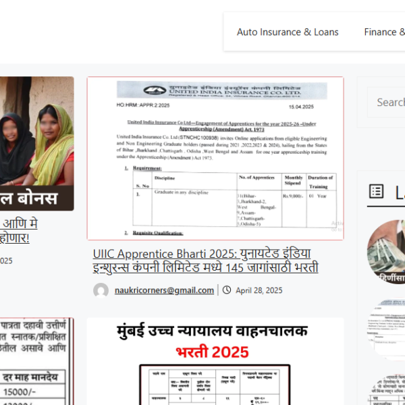
Task: Click the clock icon beside April 28, 2025
Action: point(227,290)
